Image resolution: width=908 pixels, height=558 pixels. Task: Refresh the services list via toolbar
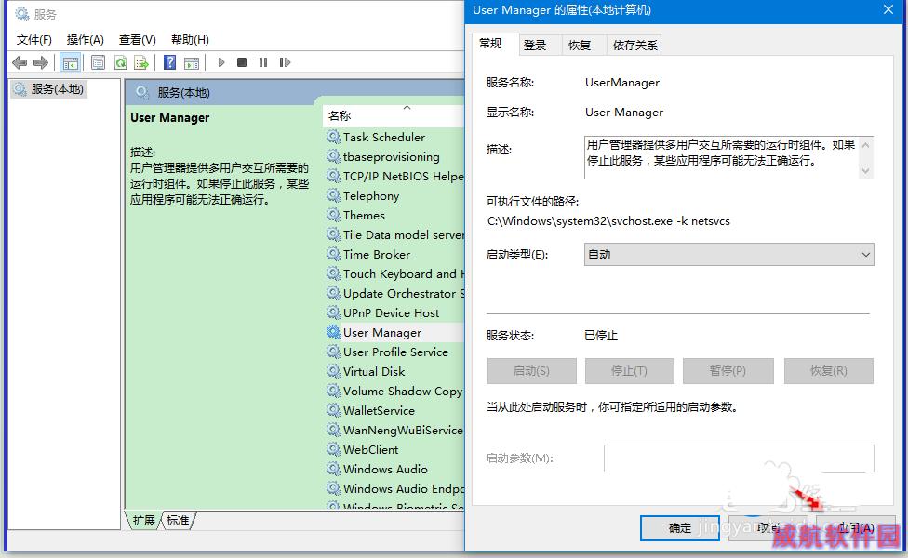(x=120, y=62)
